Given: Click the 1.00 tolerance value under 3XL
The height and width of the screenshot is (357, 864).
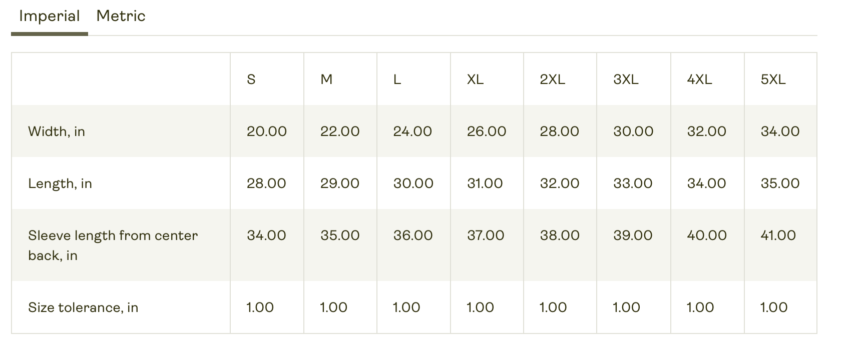Looking at the screenshot, I should [x=625, y=307].
